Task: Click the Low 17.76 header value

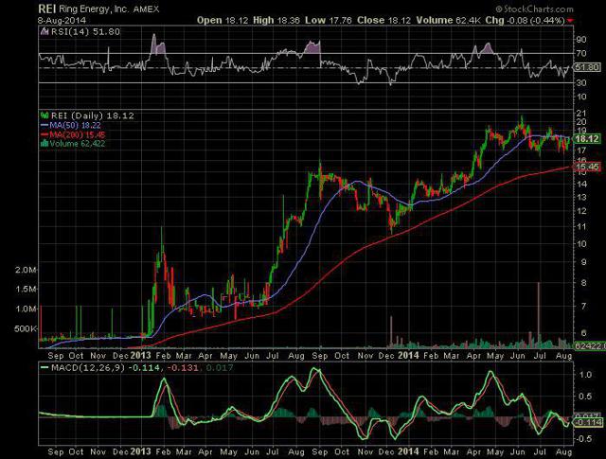Action: pyautogui.click(x=329, y=20)
